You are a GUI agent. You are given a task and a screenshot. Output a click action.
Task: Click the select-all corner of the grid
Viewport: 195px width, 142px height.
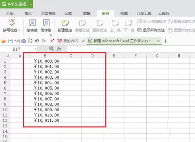[x=7, y=56]
